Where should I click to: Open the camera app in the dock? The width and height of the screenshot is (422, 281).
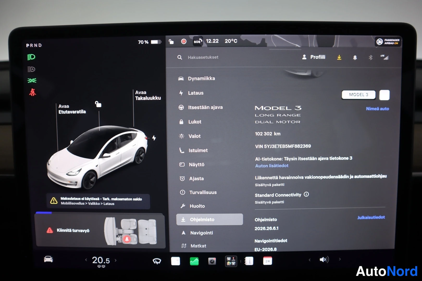(x=212, y=261)
